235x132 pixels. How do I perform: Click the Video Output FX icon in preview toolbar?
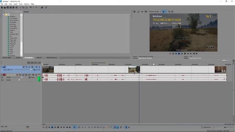(x=142, y=11)
